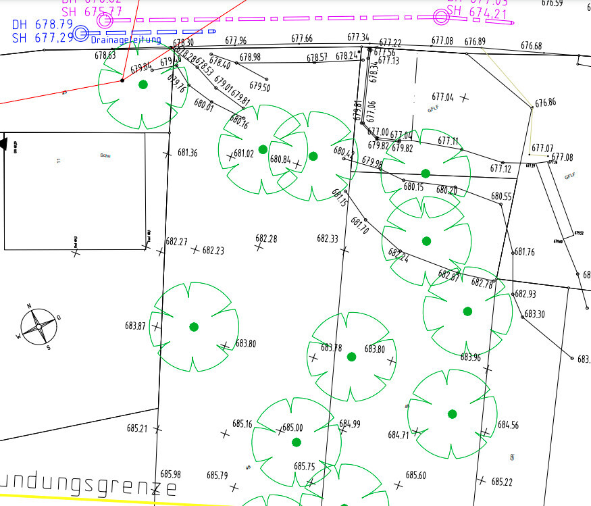Select the elevation label 681.76
Screen dimensions: 591x506
tap(524, 252)
